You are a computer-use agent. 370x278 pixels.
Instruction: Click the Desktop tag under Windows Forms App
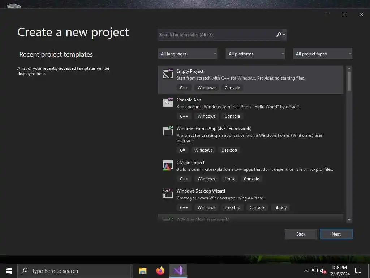point(229,150)
